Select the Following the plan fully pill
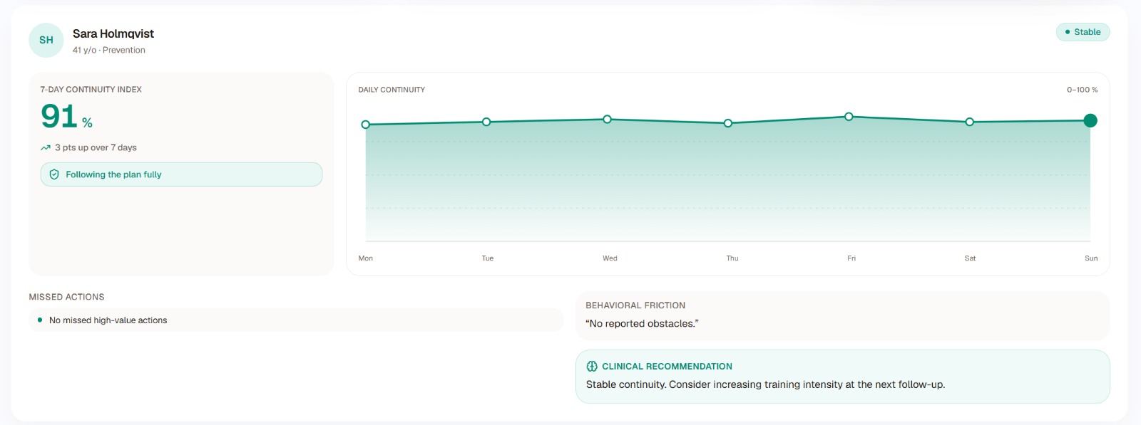The height and width of the screenshot is (425, 1141). click(x=181, y=174)
